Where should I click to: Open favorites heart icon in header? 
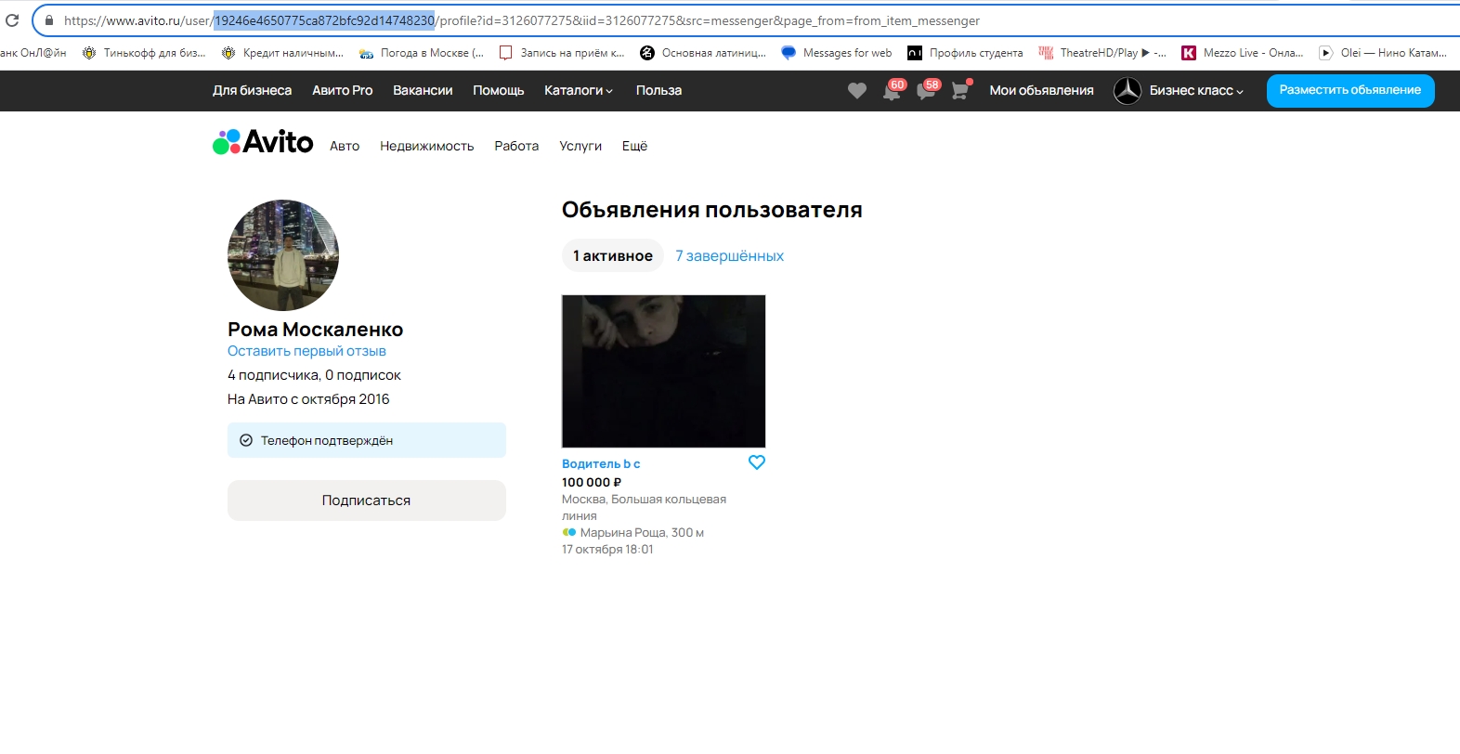pyautogui.click(x=856, y=91)
